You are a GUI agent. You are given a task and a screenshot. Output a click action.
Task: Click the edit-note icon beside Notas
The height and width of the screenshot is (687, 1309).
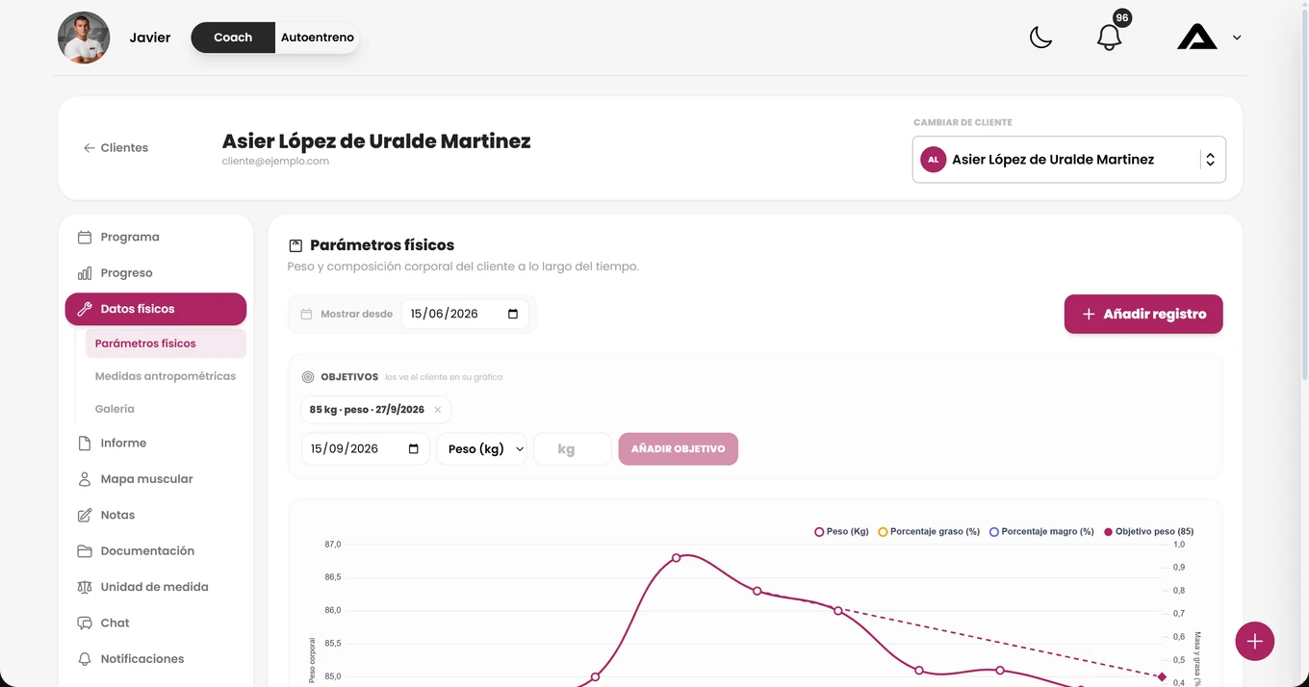(85, 516)
